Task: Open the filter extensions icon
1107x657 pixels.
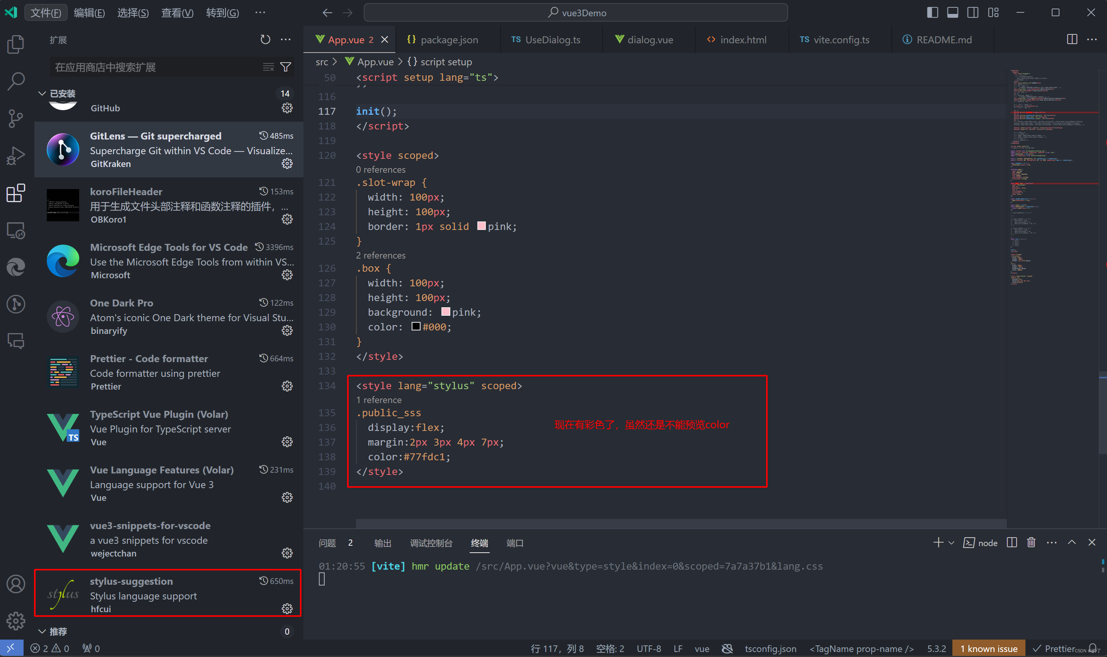Action: tap(286, 67)
